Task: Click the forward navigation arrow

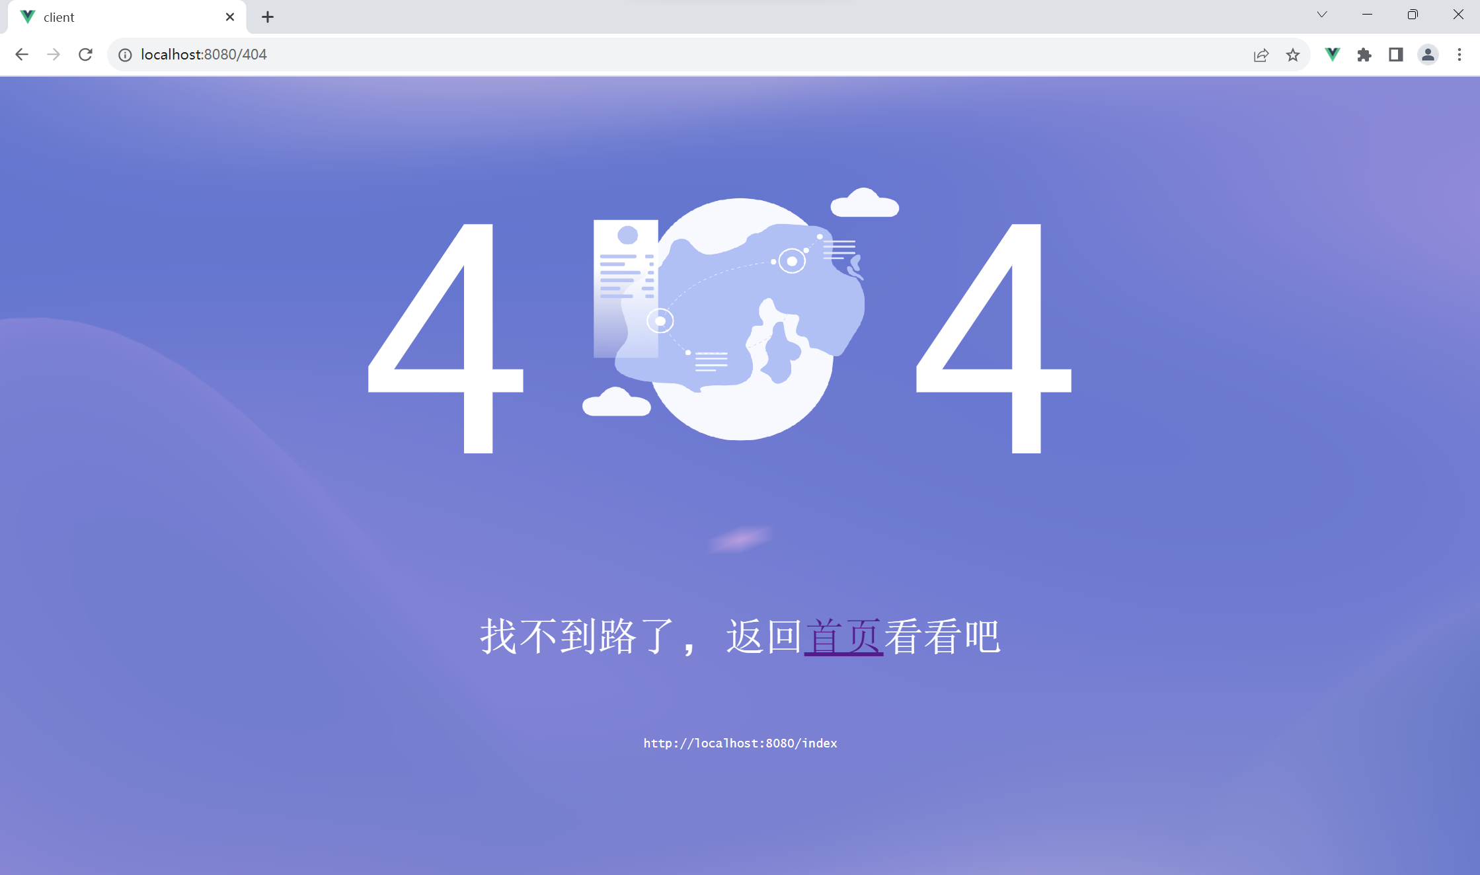Action: (x=54, y=55)
